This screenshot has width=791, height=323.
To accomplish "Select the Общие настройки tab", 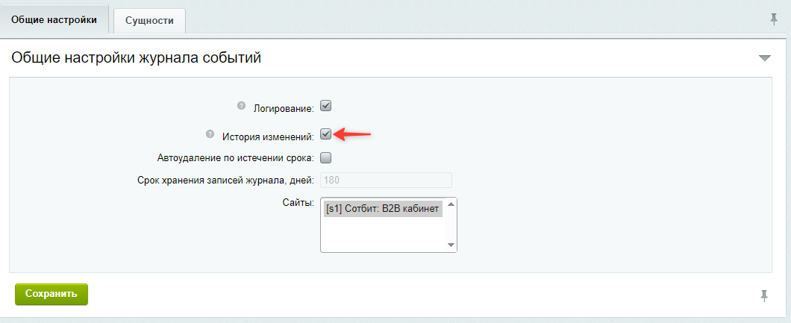I will pyautogui.click(x=54, y=19).
